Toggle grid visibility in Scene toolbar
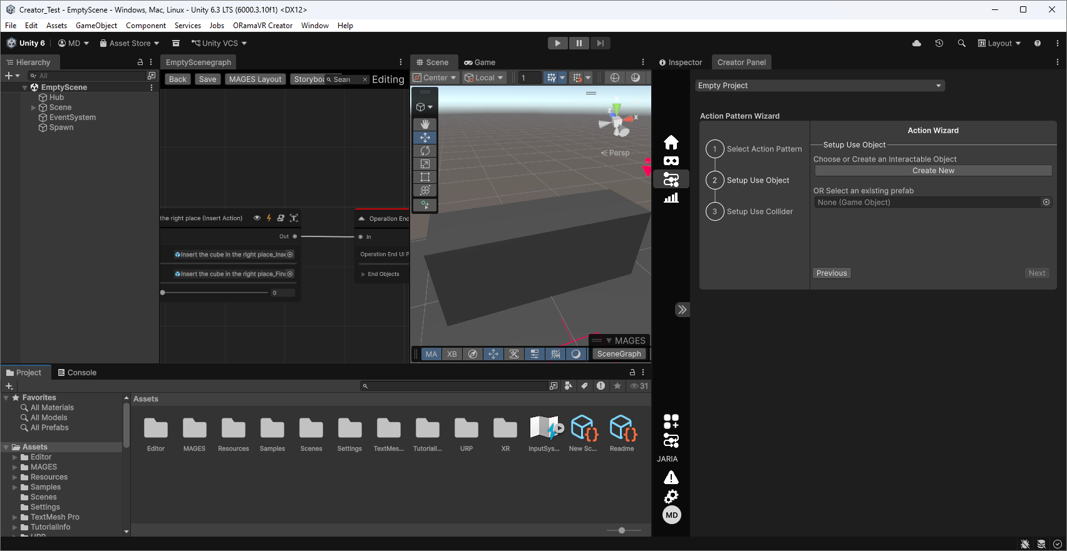This screenshot has height=551, width=1067. tap(551, 78)
